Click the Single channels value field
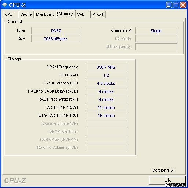 point(156,31)
